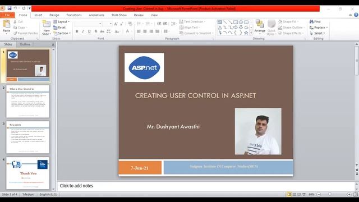The image size is (359, 202).
Task: Click zoom out minus button
Action: pos(319,195)
